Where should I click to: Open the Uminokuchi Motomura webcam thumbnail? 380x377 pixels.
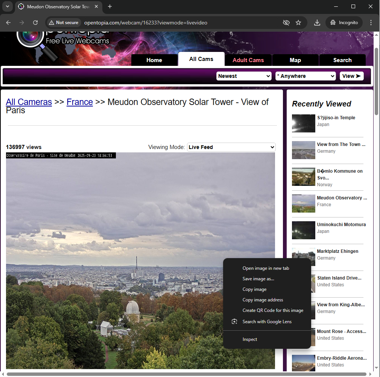[x=303, y=230]
